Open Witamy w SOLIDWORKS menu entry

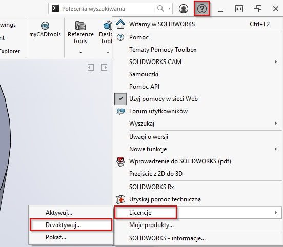click(198, 24)
